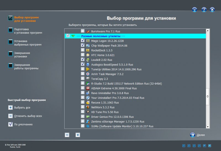Screen dimensions: 221x151
Task: Click the HD Tune Pro icon
Action: click(x=88, y=112)
